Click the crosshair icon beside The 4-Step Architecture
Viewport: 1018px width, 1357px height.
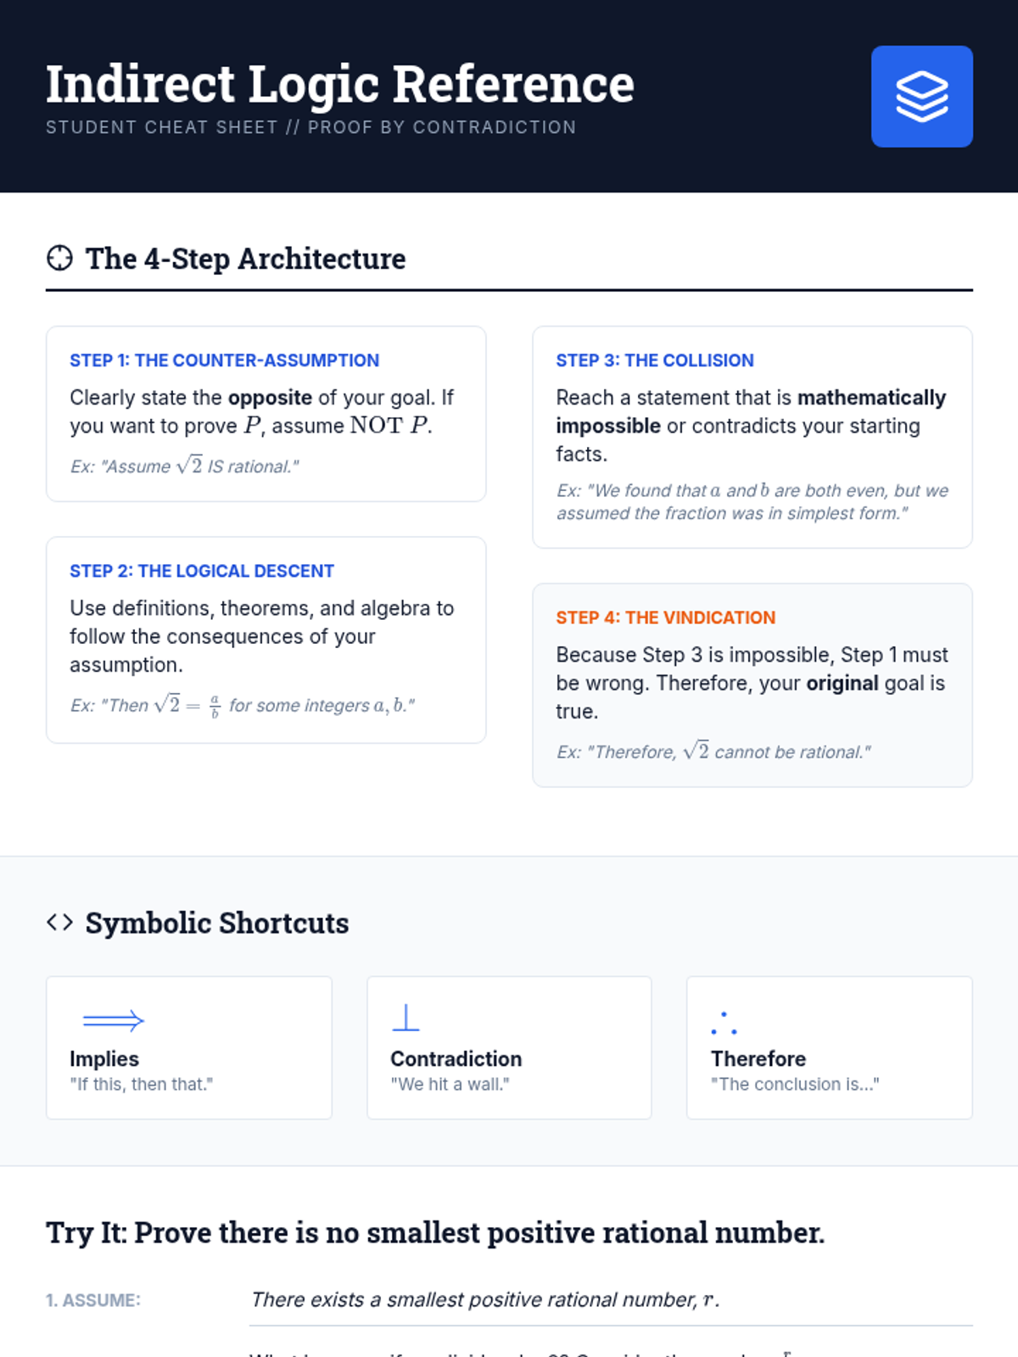tap(59, 258)
